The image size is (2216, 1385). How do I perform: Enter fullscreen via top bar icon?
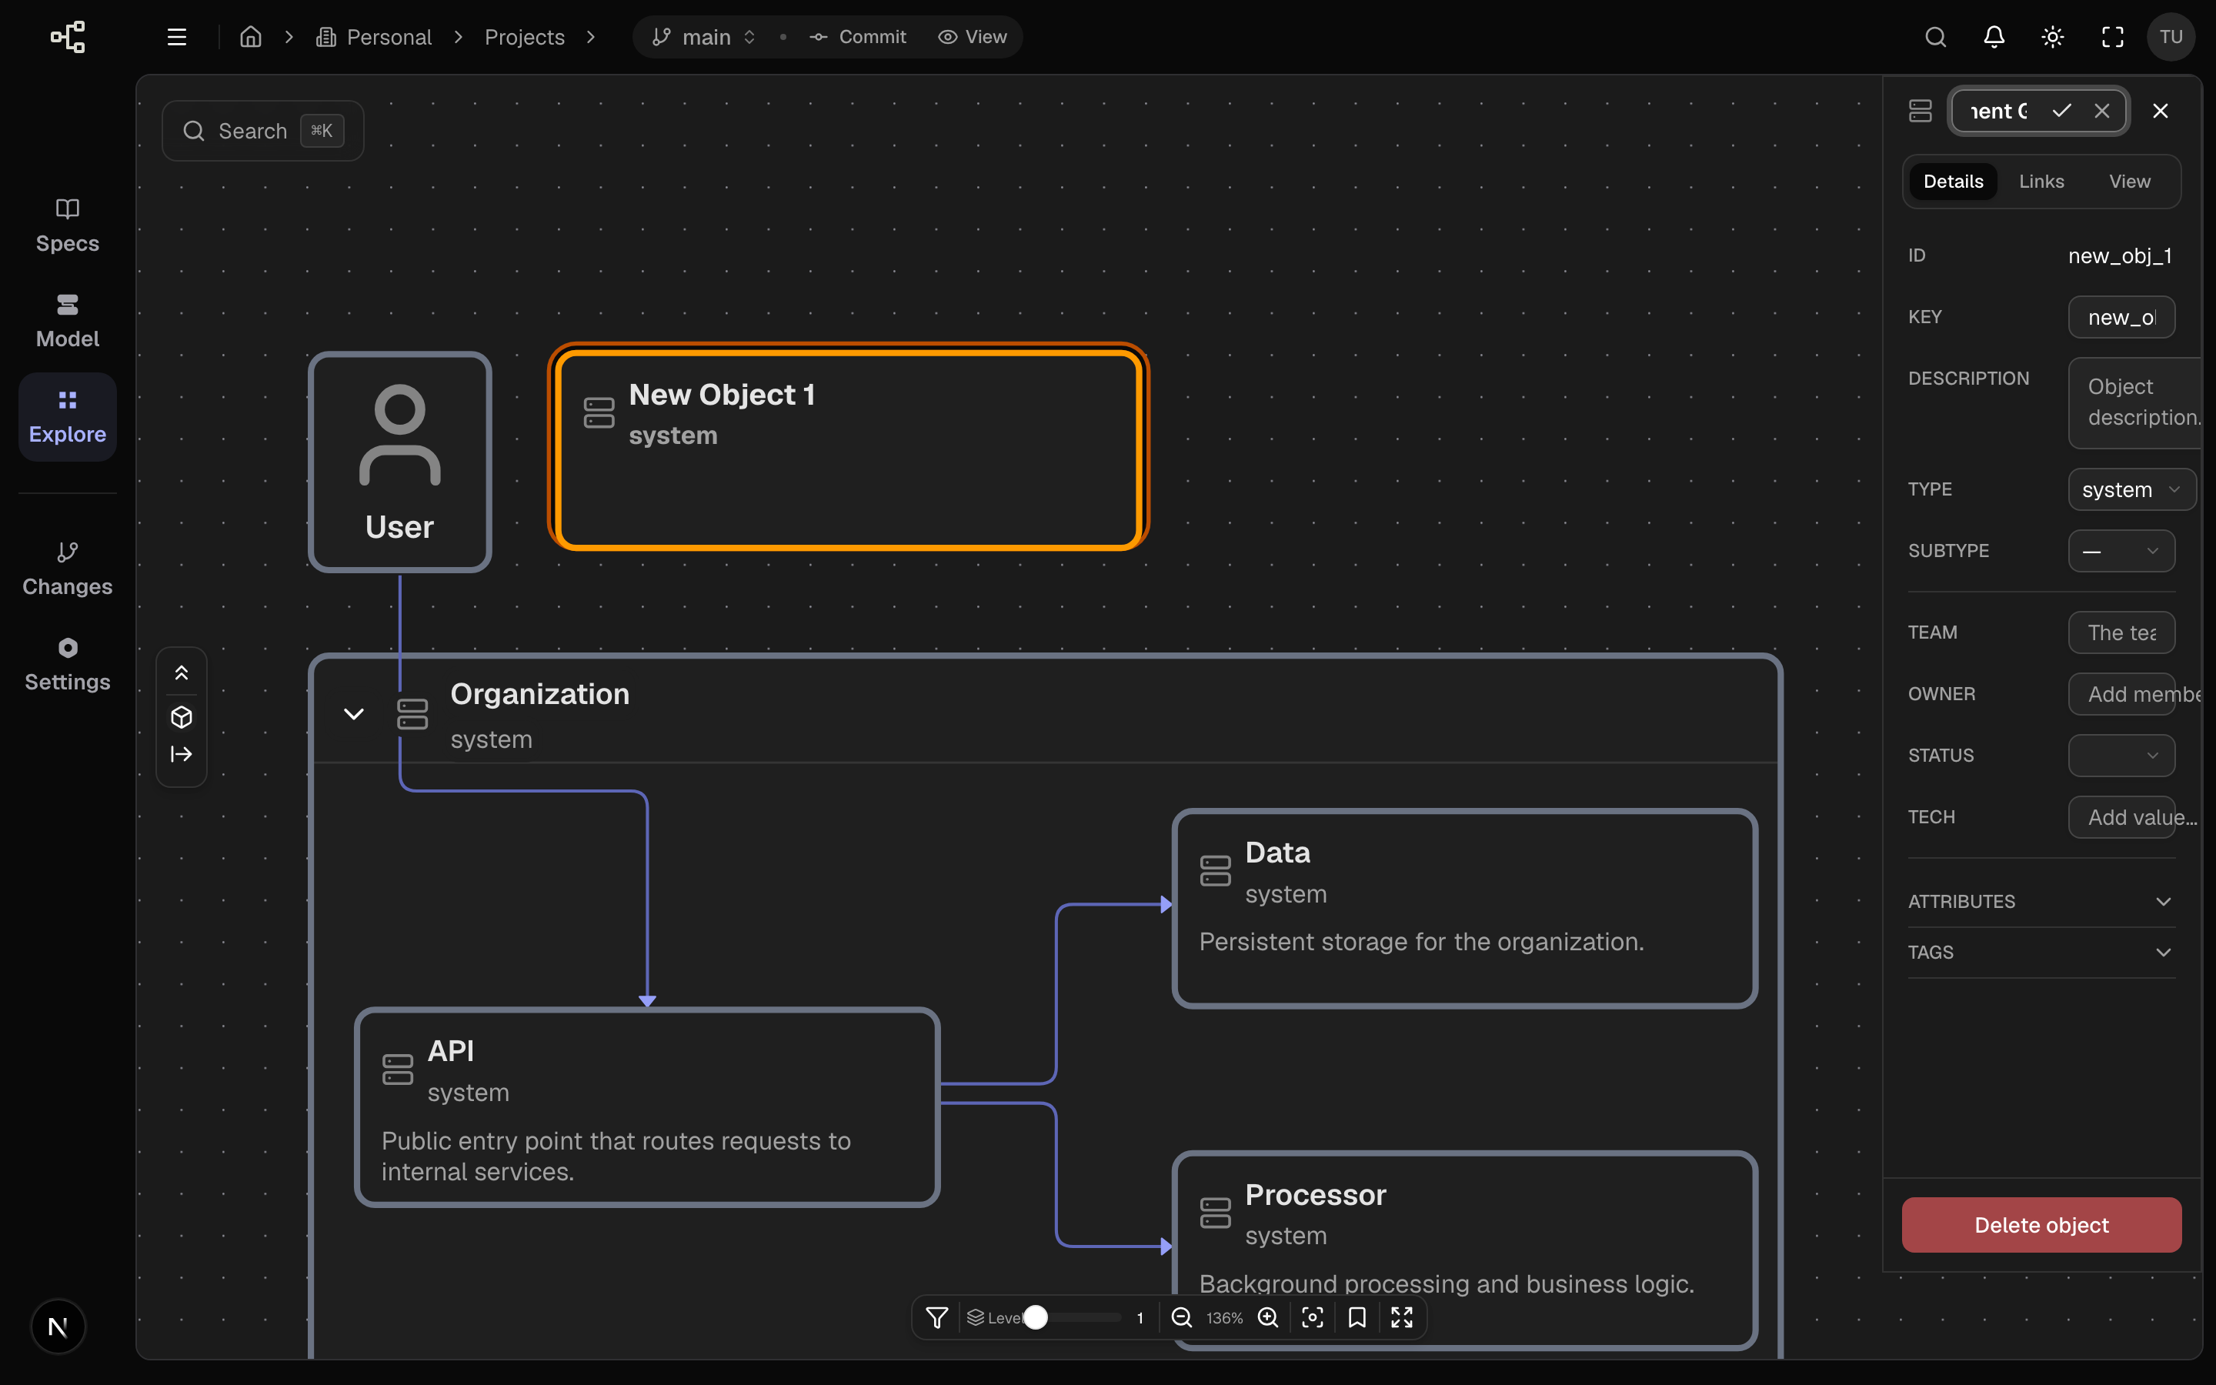pyautogui.click(x=2111, y=37)
